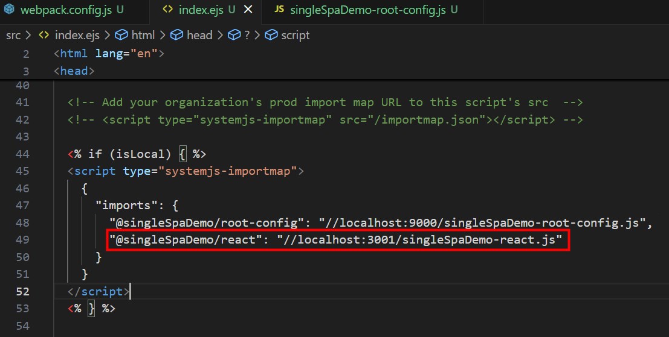Click the script breadcrumb segment
Image resolution: width=669 pixels, height=337 pixels.
pos(296,36)
